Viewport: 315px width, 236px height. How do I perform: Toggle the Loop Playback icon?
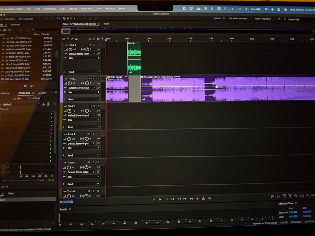point(203,198)
